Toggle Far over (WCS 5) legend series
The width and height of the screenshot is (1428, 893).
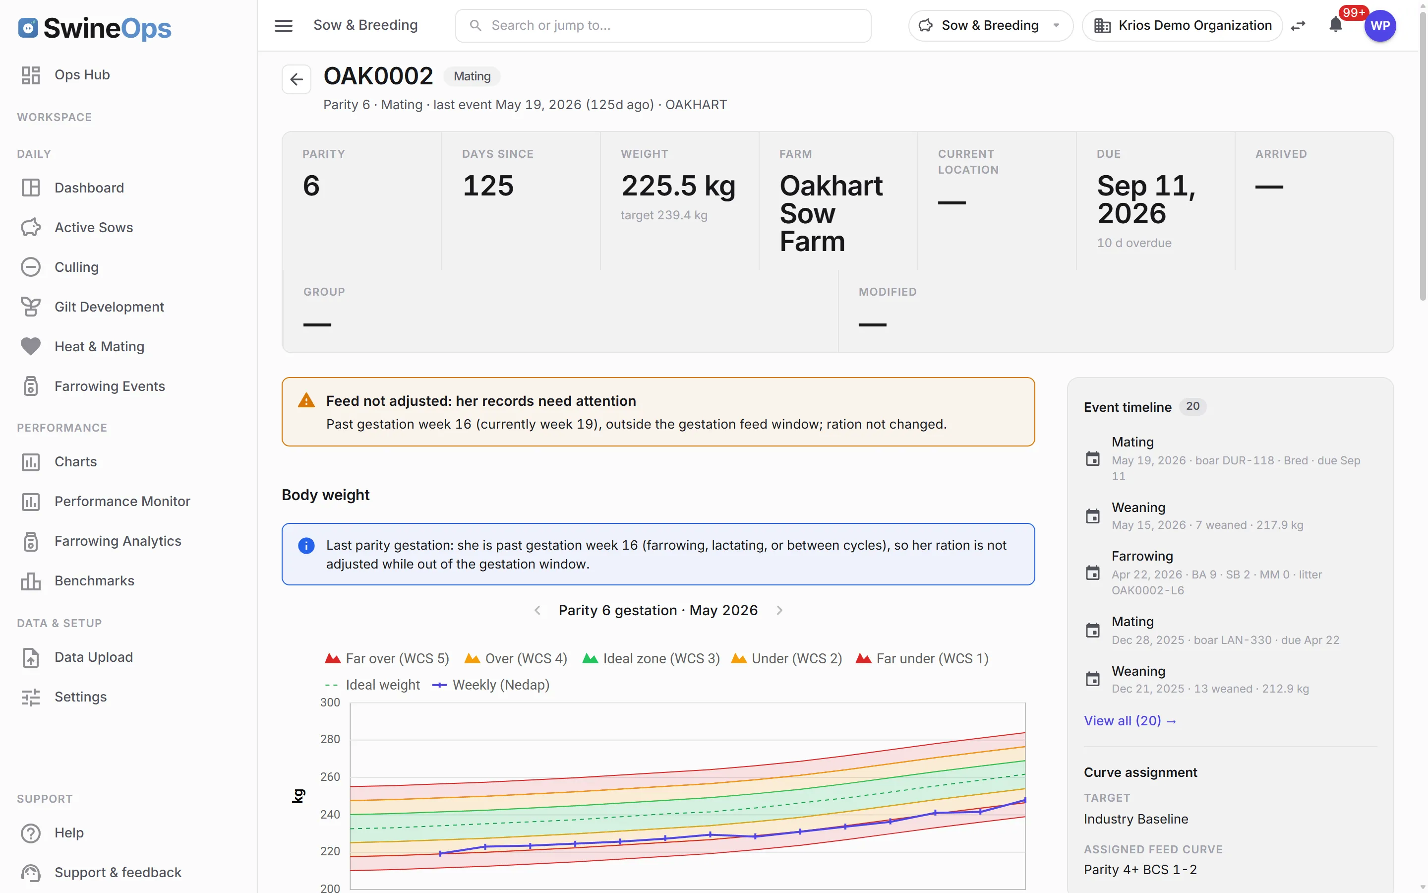[x=387, y=658]
